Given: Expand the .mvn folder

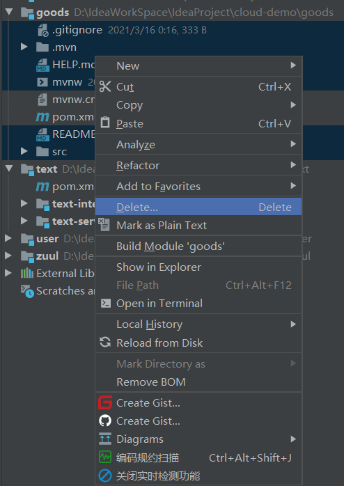Looking at the screenshot, I should (x=24, y=47).
